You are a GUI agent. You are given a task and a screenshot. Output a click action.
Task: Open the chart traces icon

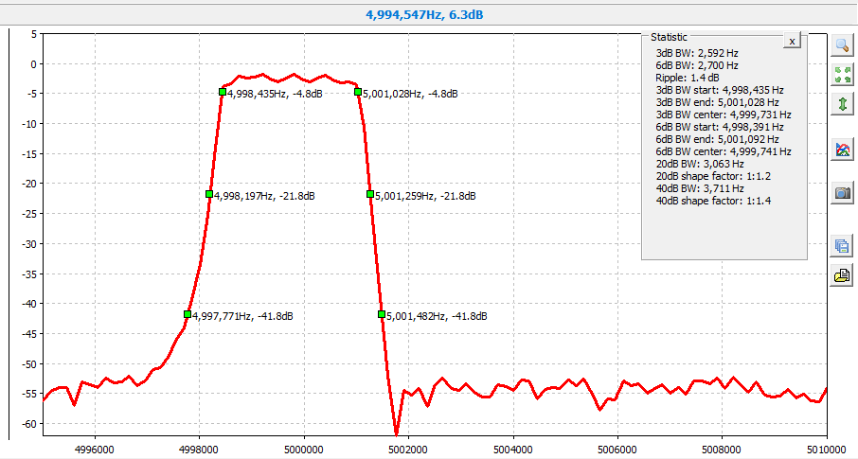(842, 149)
